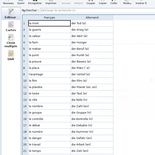
Task: Open the Mode dropdown in toolbar
Action: [x=127, y=2]
